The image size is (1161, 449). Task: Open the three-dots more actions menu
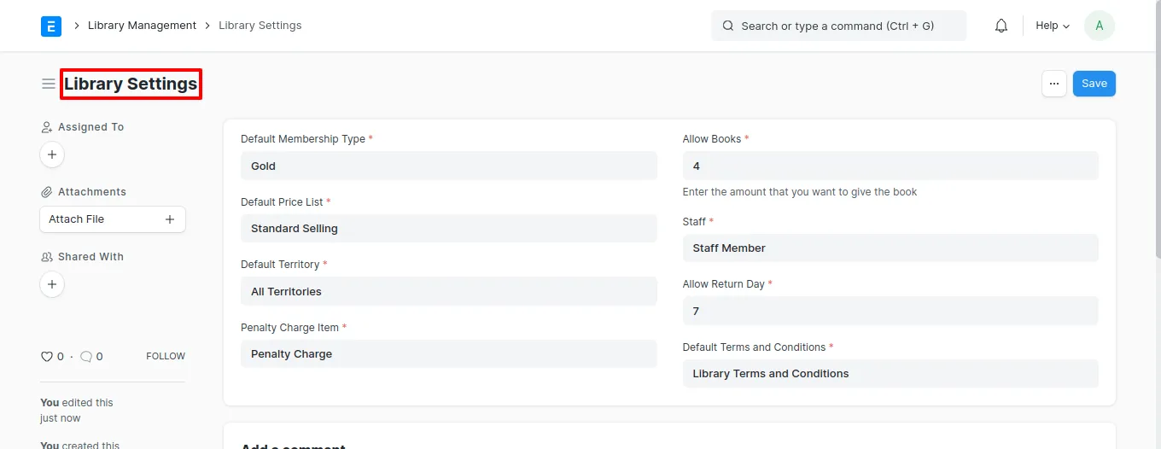1054,84
